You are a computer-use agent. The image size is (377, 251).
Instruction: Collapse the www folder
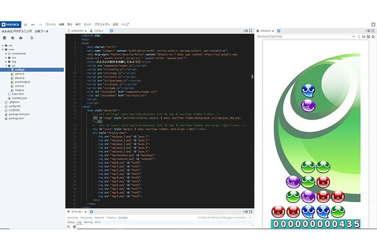click(3, 49)
